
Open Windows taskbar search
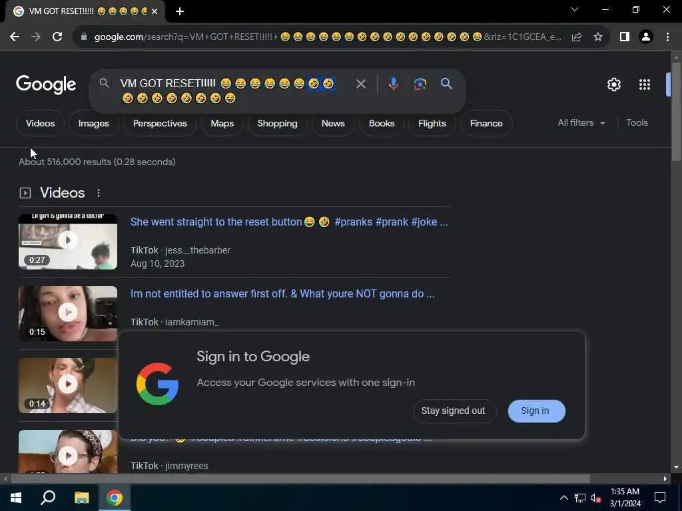pyautogui.click(x=48, y=498)
